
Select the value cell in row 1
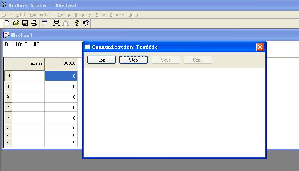pyautogui.click(x=61, y=86)
